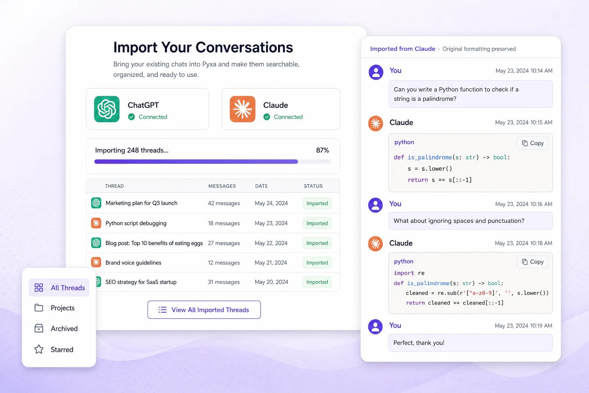Click user avatar at 10:16 AM message

(x=375, y=205)
